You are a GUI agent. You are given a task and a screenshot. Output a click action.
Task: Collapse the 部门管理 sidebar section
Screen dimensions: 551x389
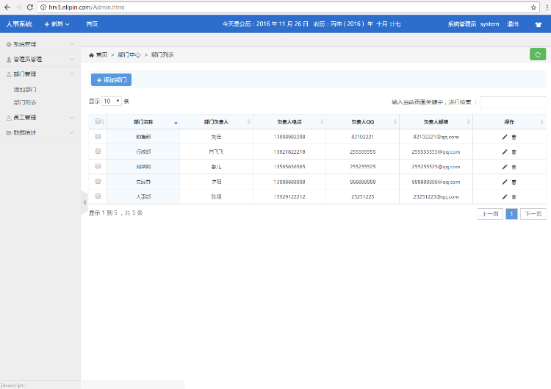point(40,74)
